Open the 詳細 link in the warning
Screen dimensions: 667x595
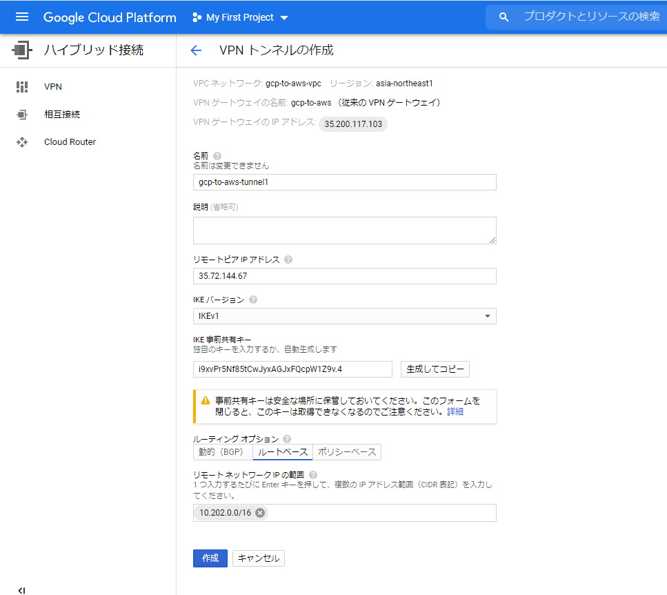(x=455, y=411)
